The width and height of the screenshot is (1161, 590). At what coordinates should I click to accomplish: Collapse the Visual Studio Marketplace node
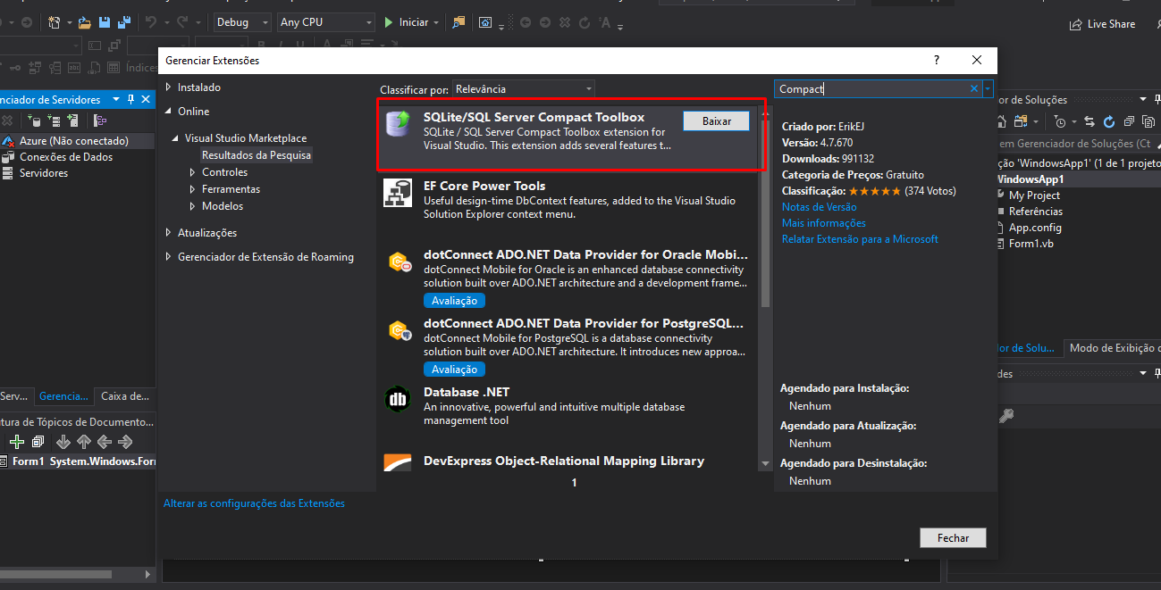coord(176,138)
